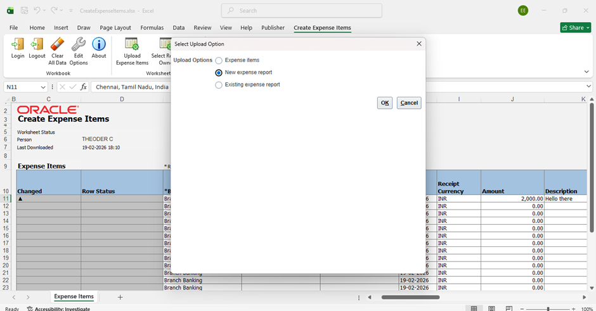Click zoom out minus button
The height and width of the screenshot is (311, 596).
pos(522,309)
